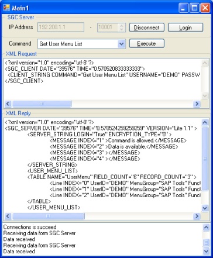Click the Line INDEX="1" row in reply

pyautogui.click(x=125, y=189)
